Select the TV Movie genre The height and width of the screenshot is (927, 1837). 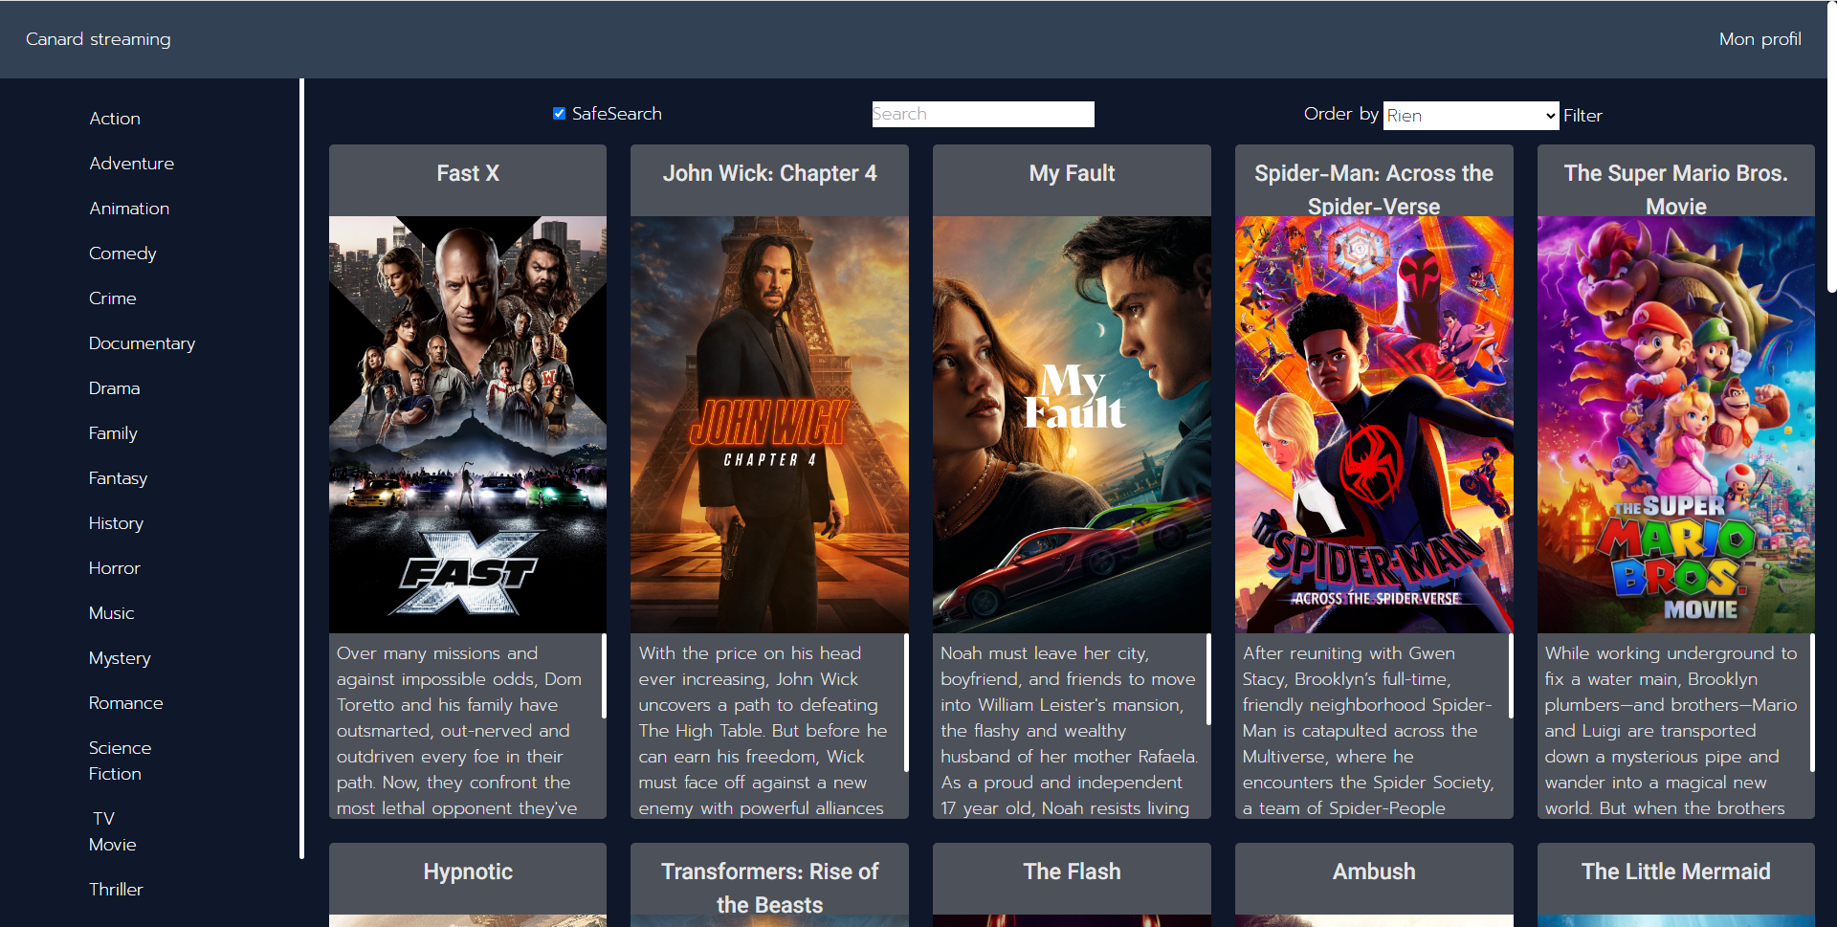[x=111, y=831]
